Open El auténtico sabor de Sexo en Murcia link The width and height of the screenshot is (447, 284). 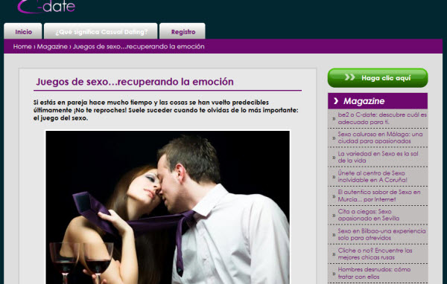point(379,196)
